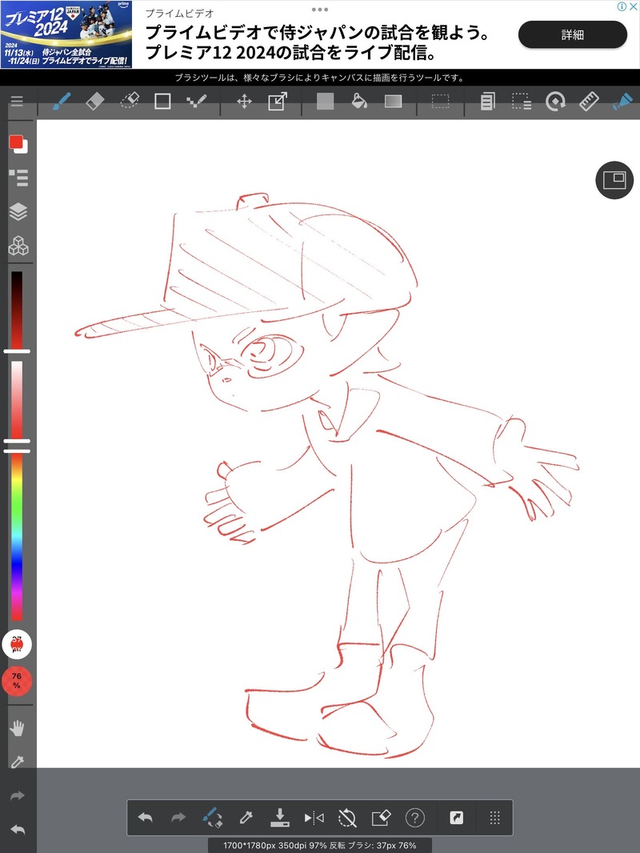Tap the export share arrow icon
Screen dimensions: 640x853
click(x=457, y=817)
